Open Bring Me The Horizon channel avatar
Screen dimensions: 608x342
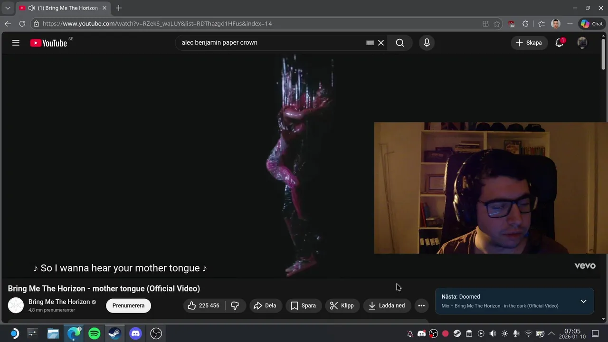pos(16,305)
